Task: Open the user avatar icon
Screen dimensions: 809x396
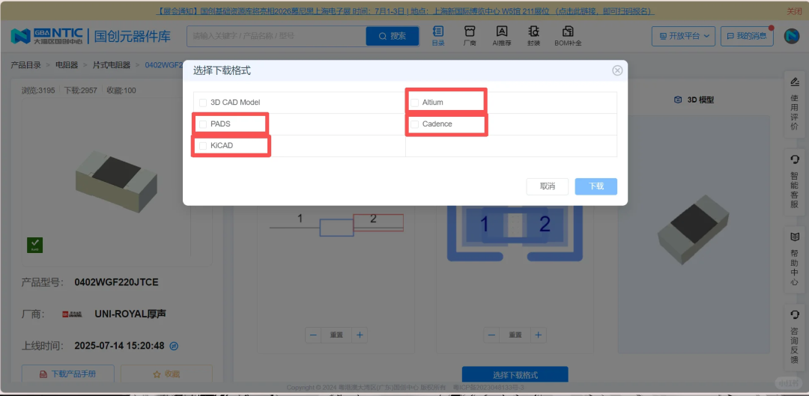Action: (792, 36)
